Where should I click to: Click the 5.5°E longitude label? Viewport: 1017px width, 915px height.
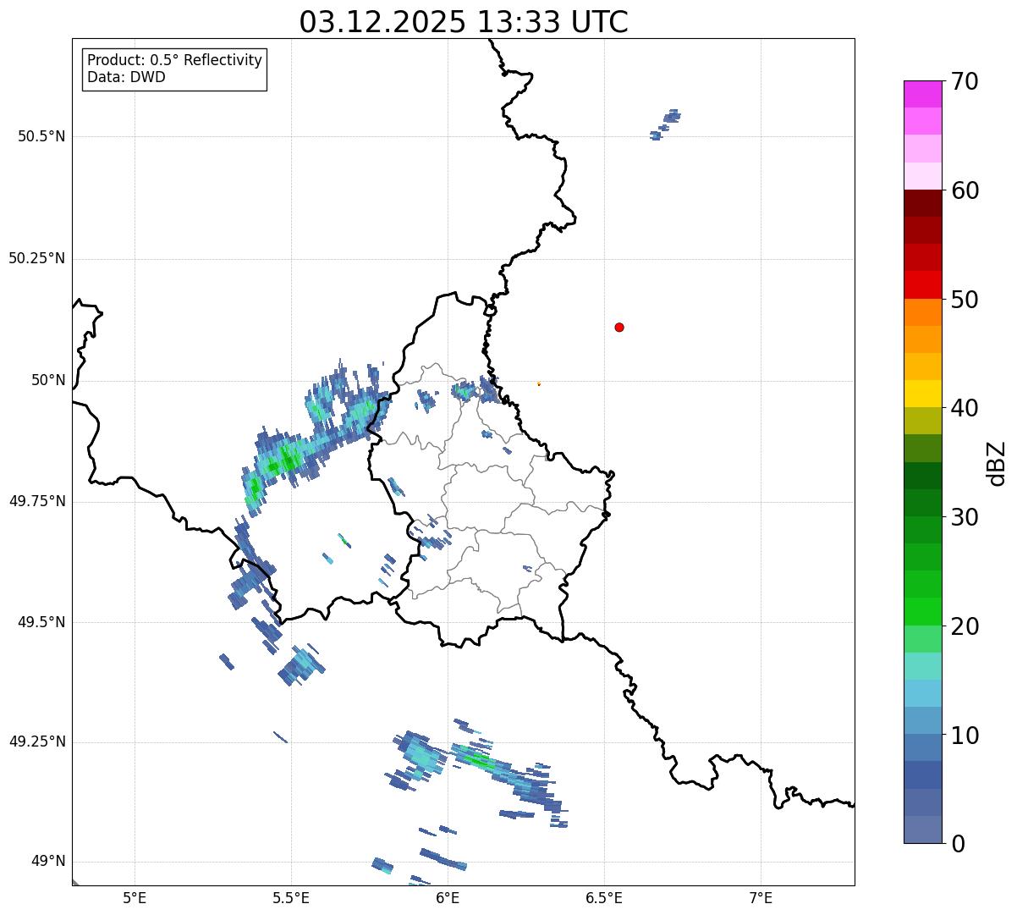click(x=292, y=898)
